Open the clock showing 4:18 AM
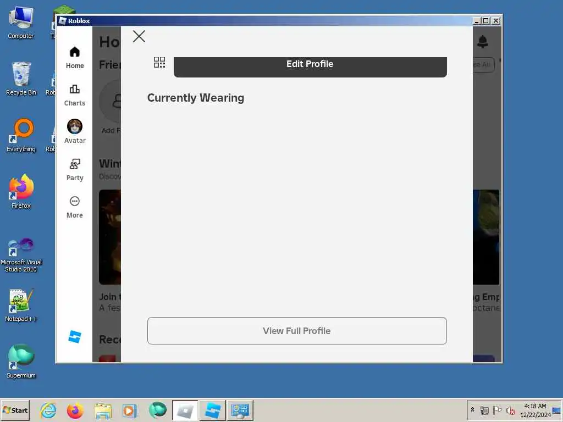The width and height of the screenshot is (563, 422). (x=535, y=410)
